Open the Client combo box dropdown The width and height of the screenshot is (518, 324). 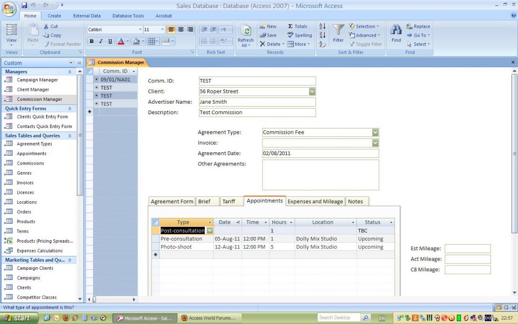tap(312, 91)
